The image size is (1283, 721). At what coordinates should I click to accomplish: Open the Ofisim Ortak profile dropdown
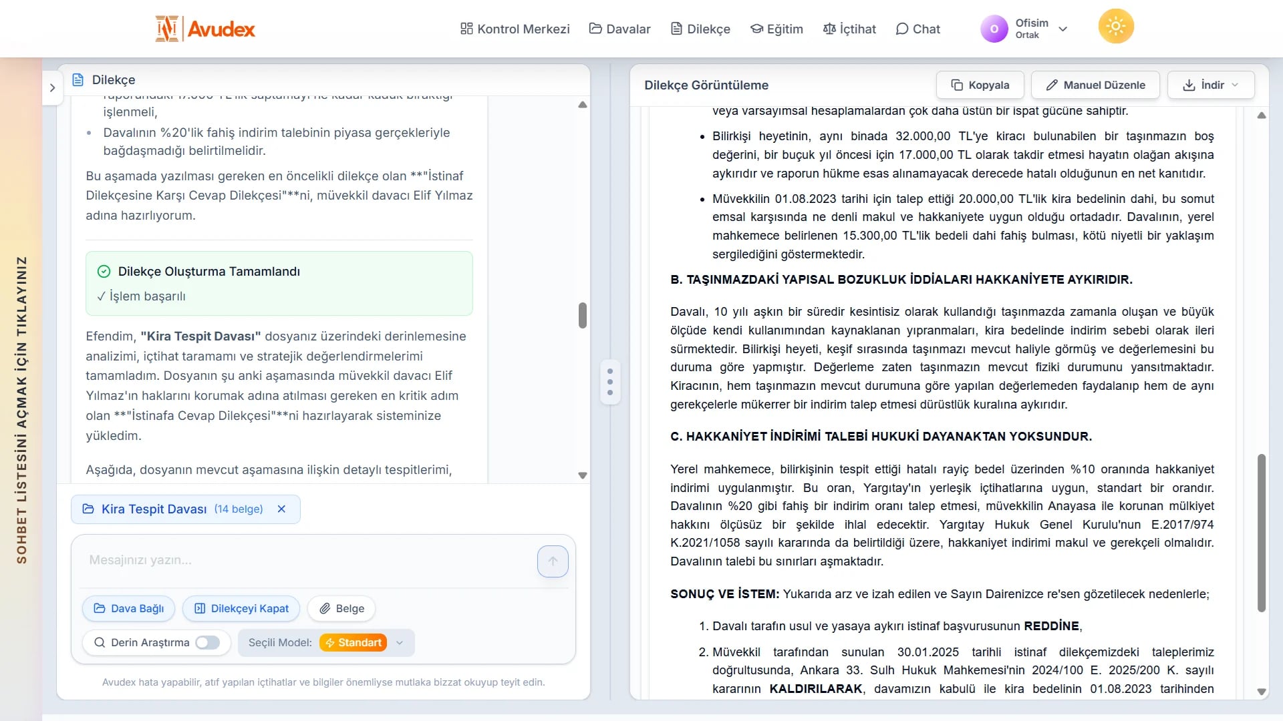coord(1063,28)
